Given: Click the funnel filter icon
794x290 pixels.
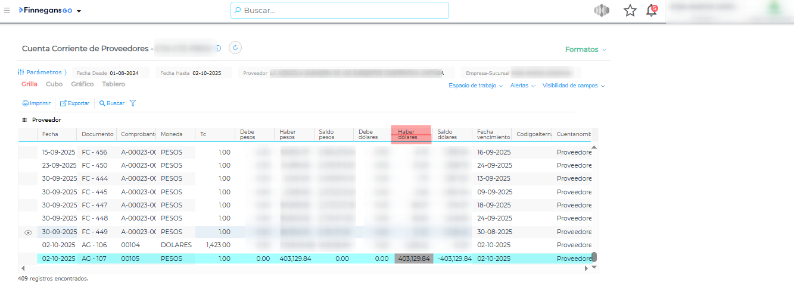Looking at the screenshot, I should click(x=133, y=103).
